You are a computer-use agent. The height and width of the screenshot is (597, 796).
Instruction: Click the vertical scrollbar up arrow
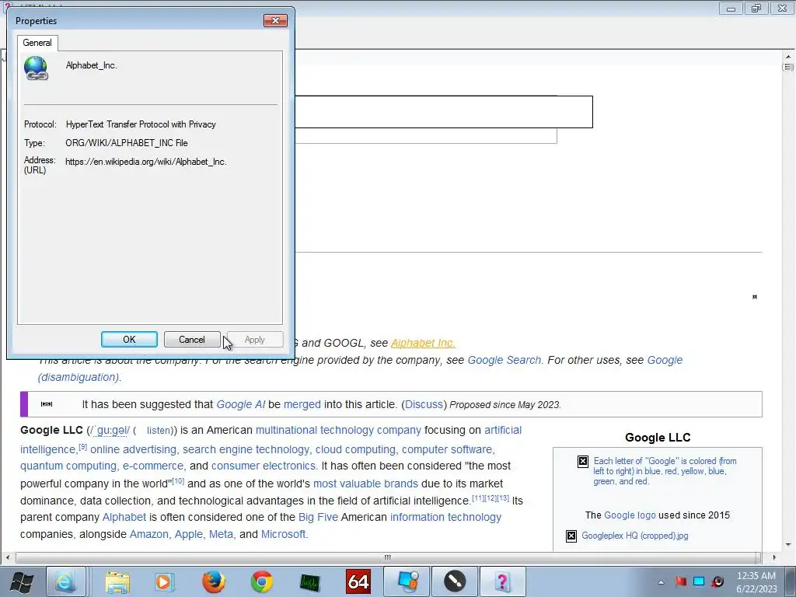pyautogui.click(x=788, y=56)
